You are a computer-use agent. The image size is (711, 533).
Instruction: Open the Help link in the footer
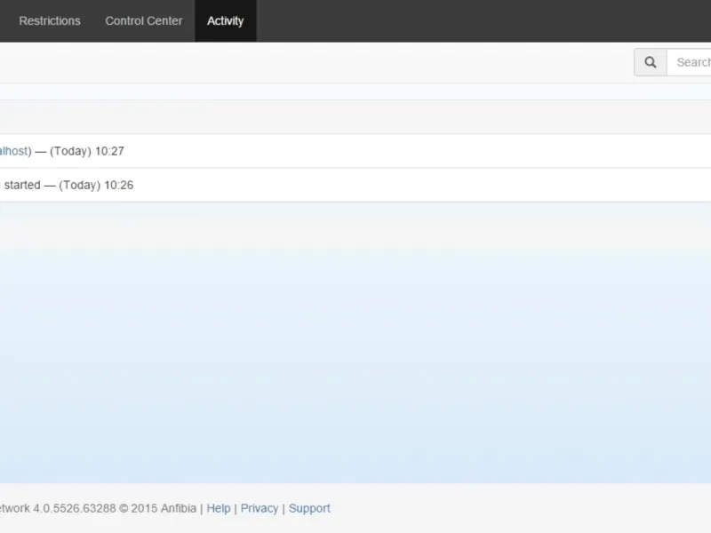tap(219, 508)
